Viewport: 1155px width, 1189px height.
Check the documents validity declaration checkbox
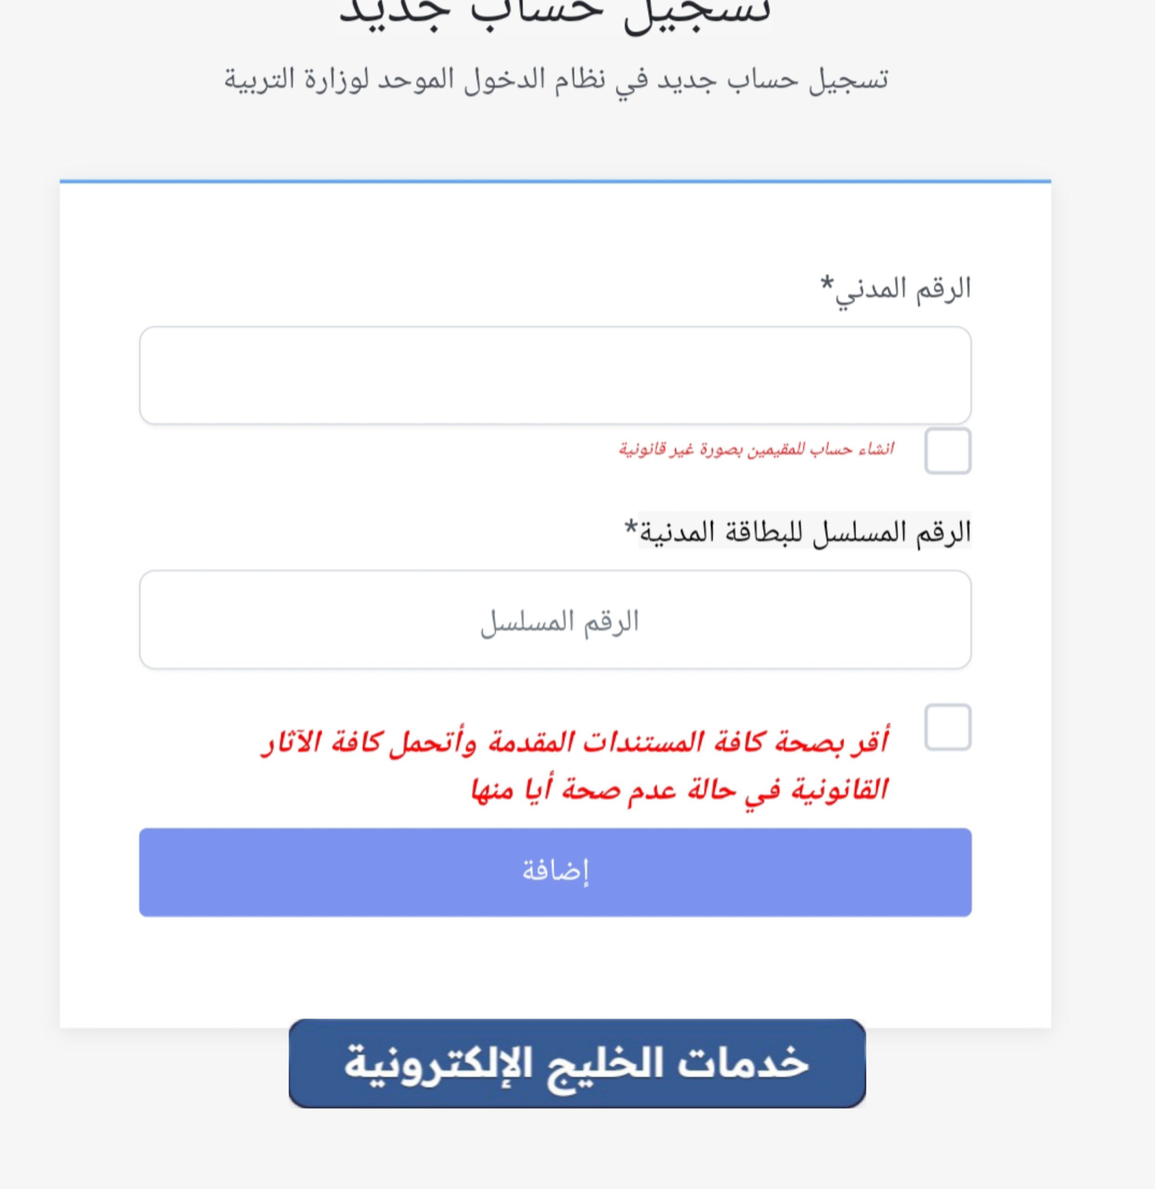pyautogui.click(x=947, y=727)
